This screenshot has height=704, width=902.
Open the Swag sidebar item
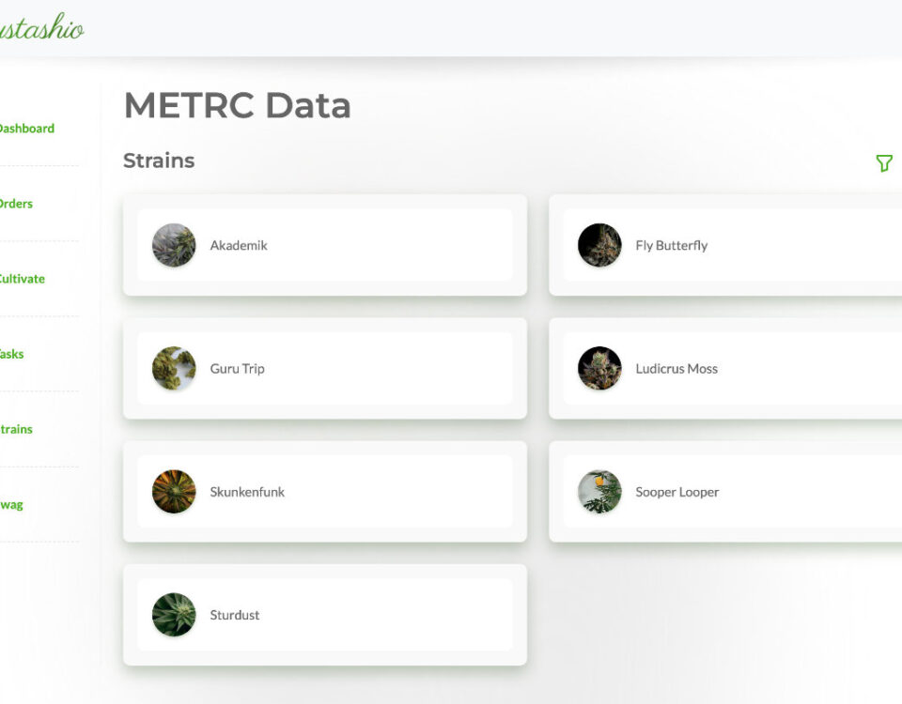[x=11, y=504]
